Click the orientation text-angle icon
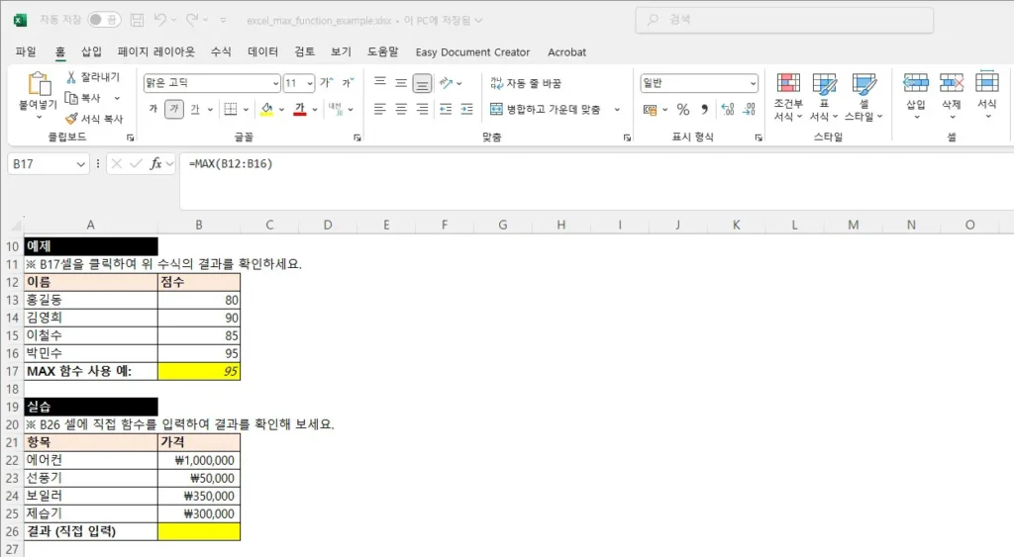Image resolution: width=1014 pixels, height=557 pixels. (x=446, y=83)
